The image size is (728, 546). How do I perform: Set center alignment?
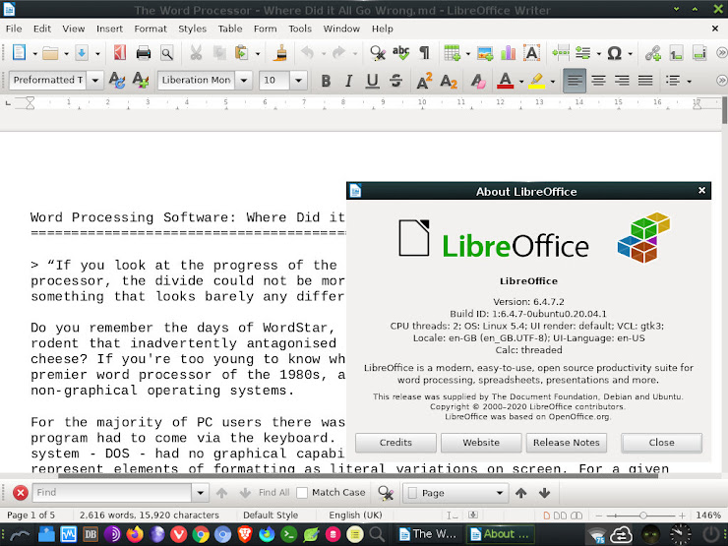point(598,81)
